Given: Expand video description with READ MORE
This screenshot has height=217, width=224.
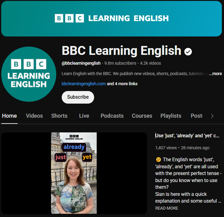Looking at the screenshot, I should [167, 208].
